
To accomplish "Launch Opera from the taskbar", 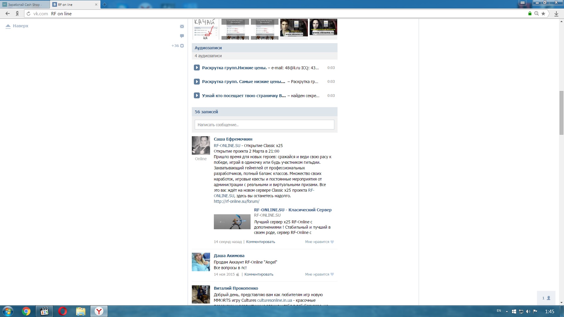I will pyautogui.click(x=63, y=311).
